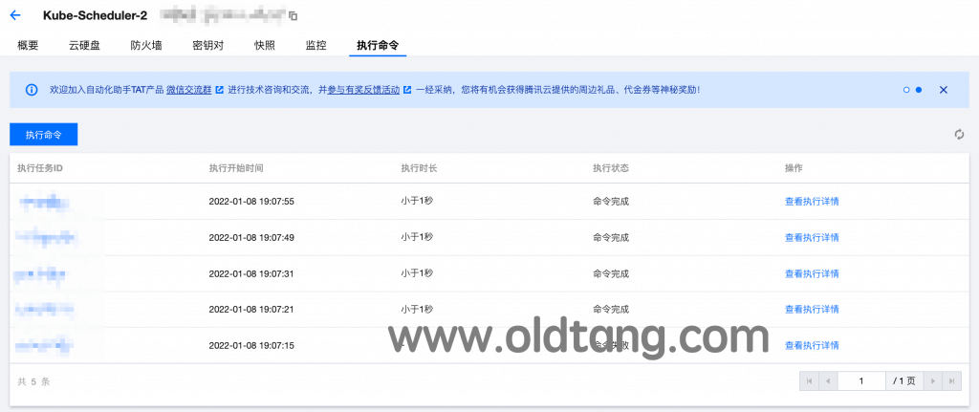
Task: Select the 防火墙 tab
Action: point(146,45)
